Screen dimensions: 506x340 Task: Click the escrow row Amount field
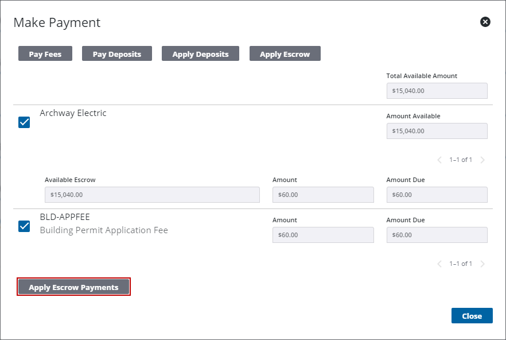tap(323, 195)
